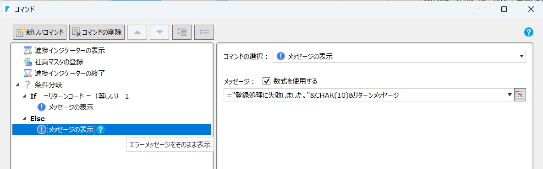Click the cell reference picker icon
Screen dimensions: 543x169
[520, 95]
